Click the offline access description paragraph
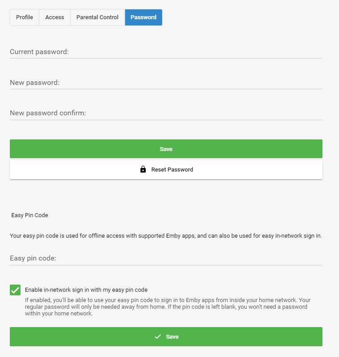339x357 pixels. [166, 235]
